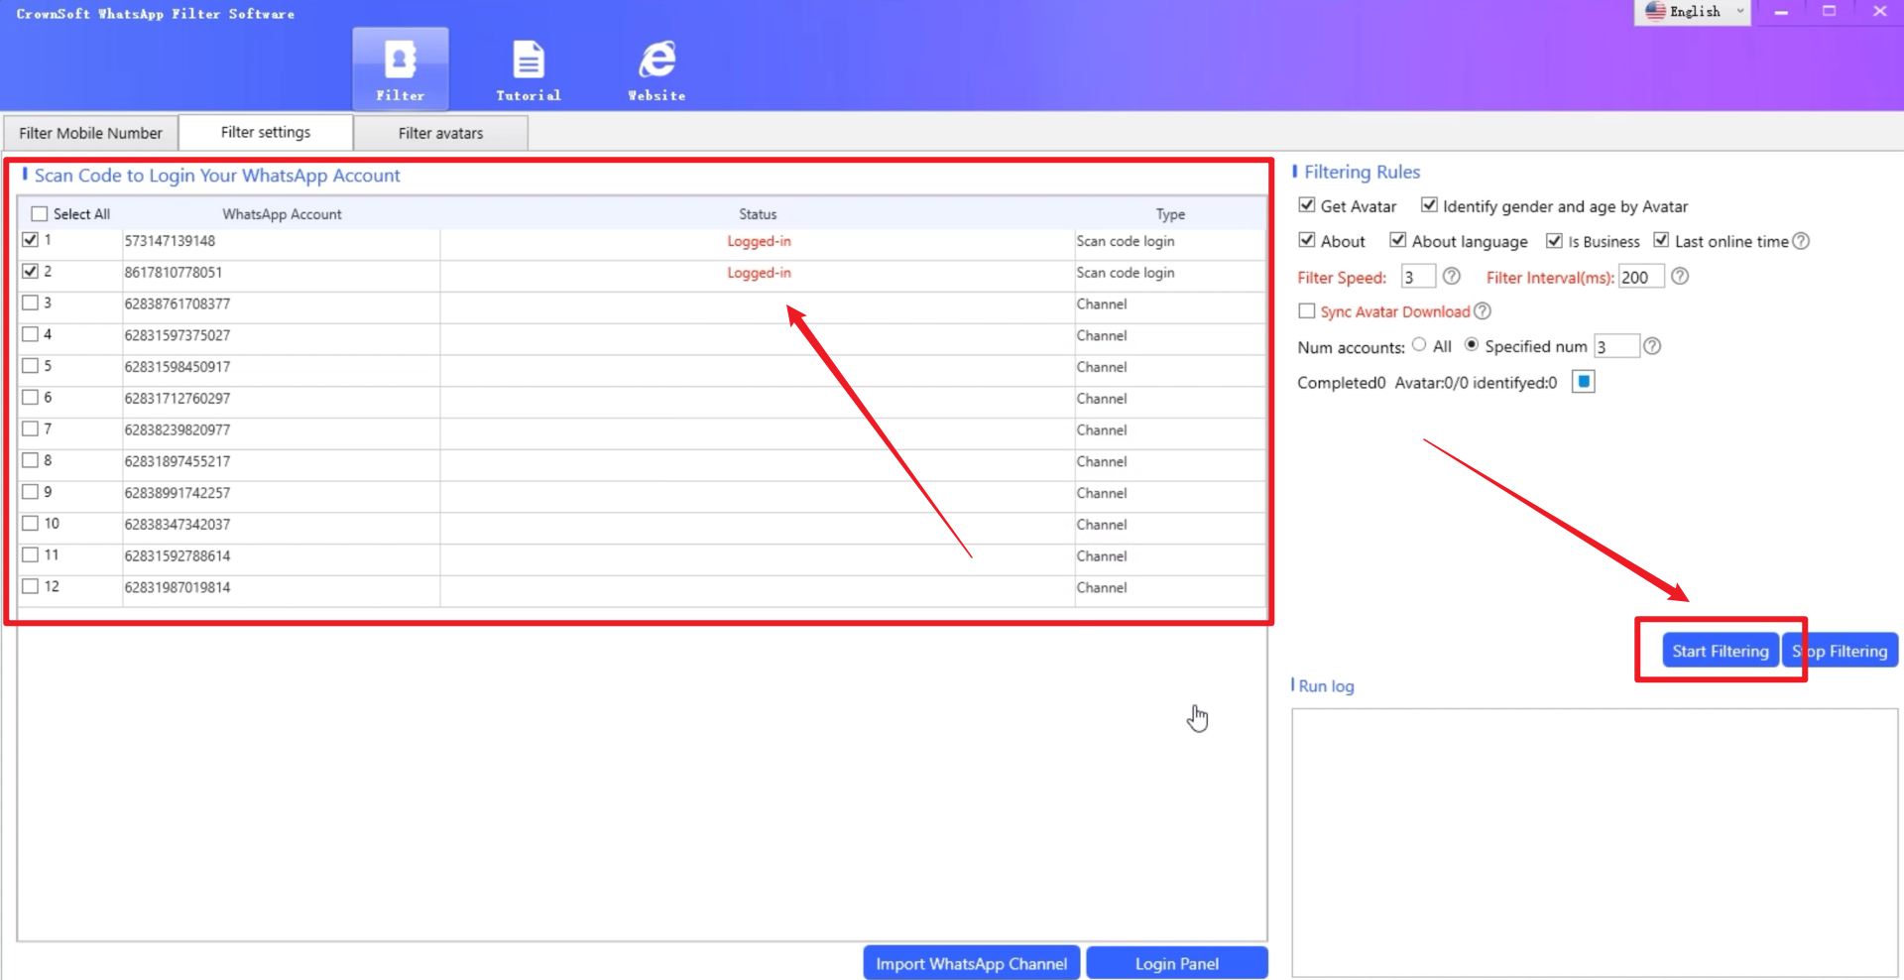Click the Type column header

[x=1170, y=214]
